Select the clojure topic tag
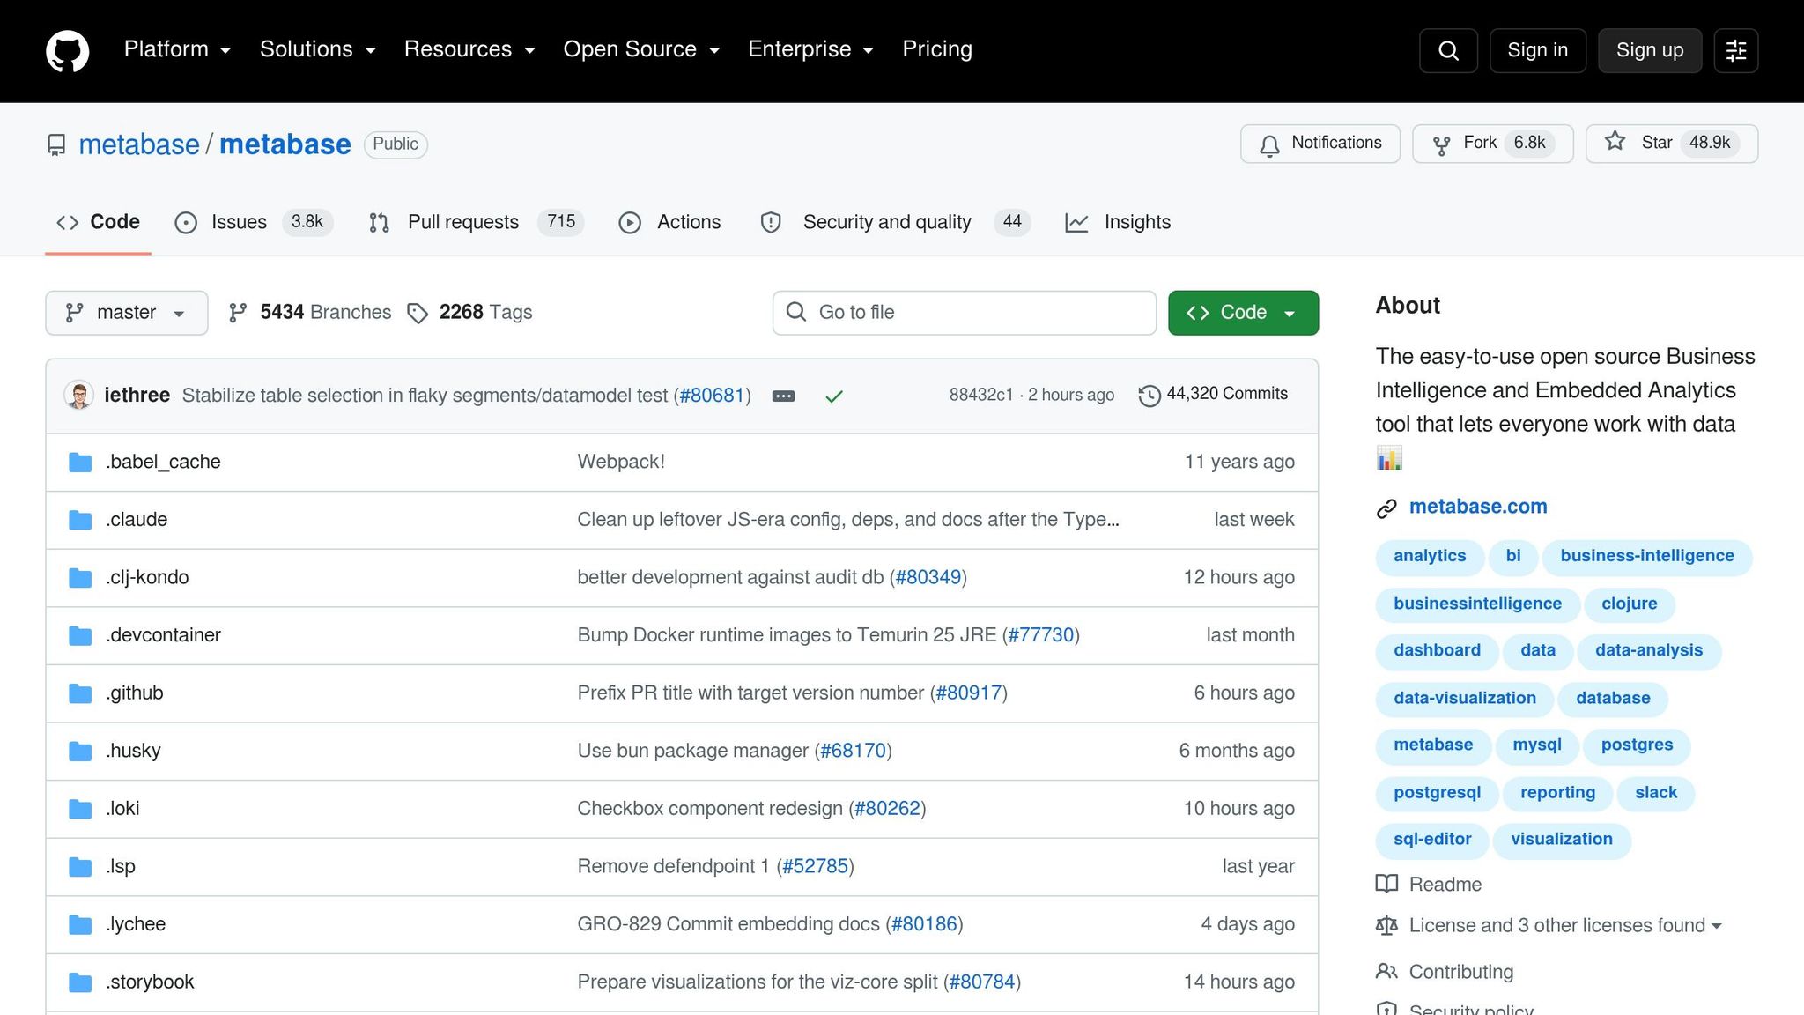Viewport: 1804px width, 1015px height. pyautogui.click(x=1630, y=604)
